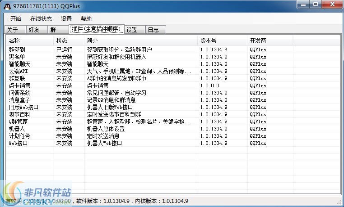Click the resize grip in status bar corner
This screenshot has width=344, height=207.
tap(339, 202)
